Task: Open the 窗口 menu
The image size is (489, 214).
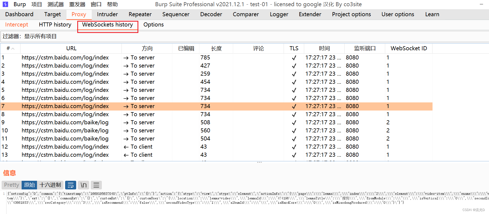Action: click(x=96, y=4)
